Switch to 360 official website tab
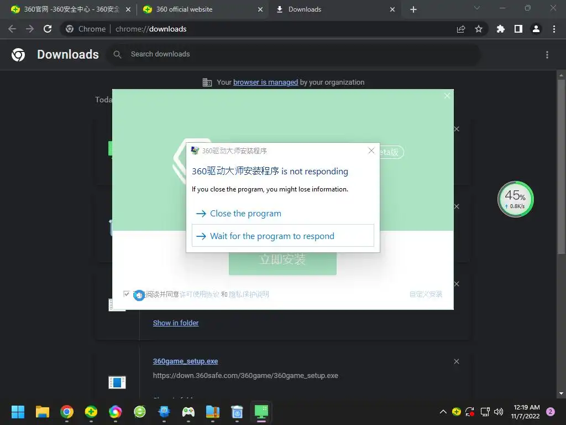Viewport: 566px width, 425px height. click(202, 9)
